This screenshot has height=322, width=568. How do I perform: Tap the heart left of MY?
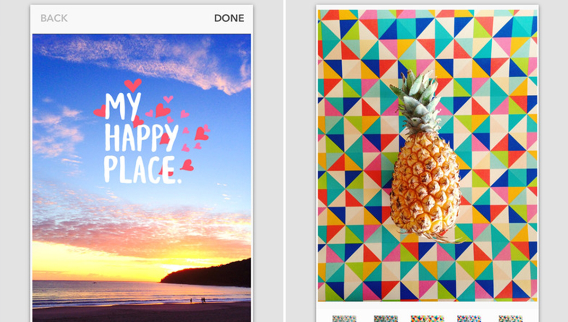pyautogui.click(x=99, y=111)
